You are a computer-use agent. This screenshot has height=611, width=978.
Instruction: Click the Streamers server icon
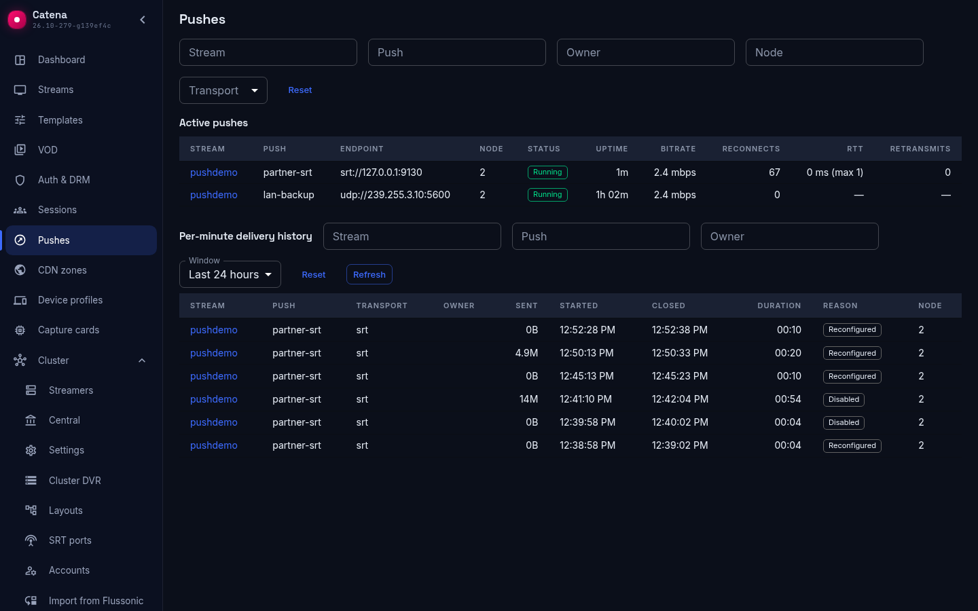[x=31, y=390]
